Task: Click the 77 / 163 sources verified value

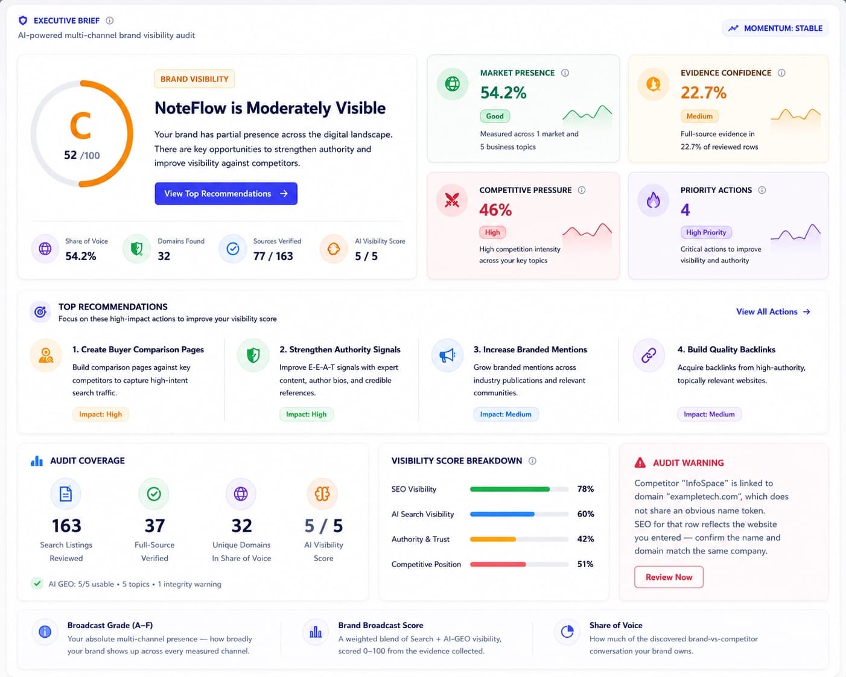Action: (x=273, y=256)
